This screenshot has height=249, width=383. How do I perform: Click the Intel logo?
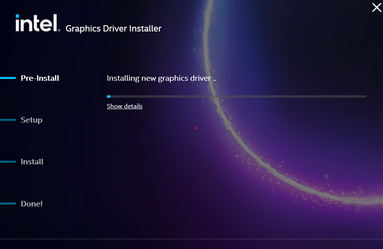[37, 23]
